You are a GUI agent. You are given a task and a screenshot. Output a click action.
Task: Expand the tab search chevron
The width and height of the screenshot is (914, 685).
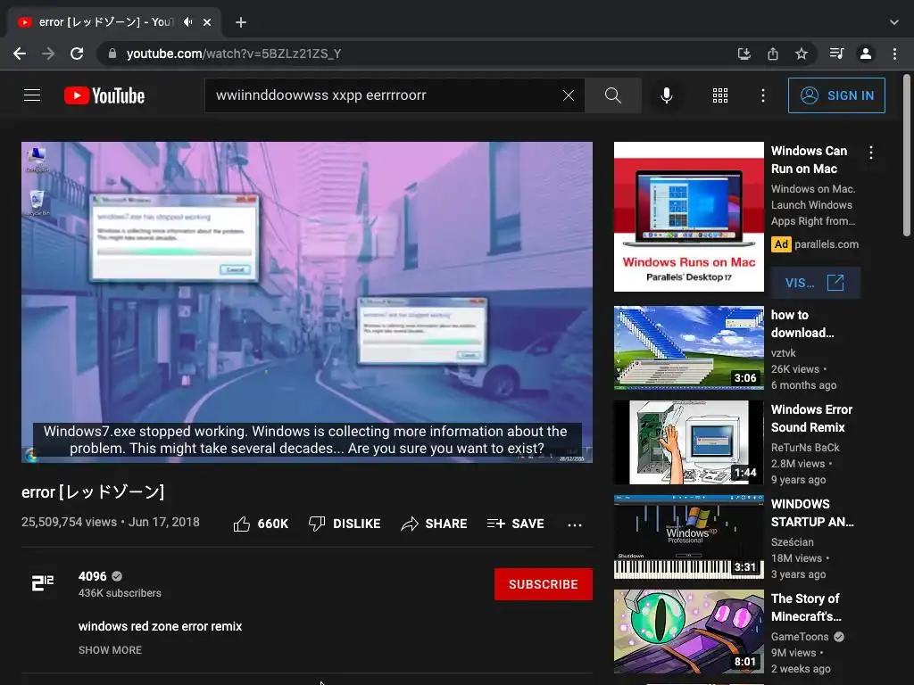(894, 22)
